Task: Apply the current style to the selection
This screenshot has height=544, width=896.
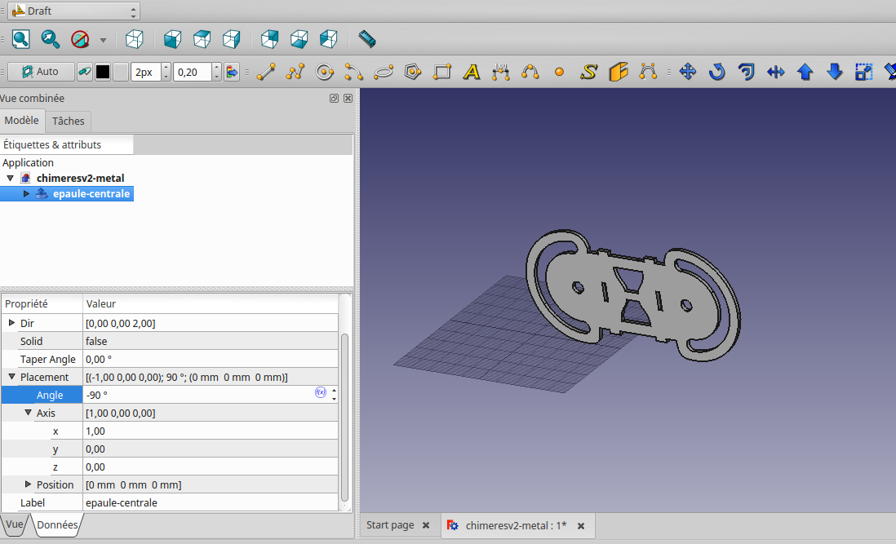Action: 232,72
